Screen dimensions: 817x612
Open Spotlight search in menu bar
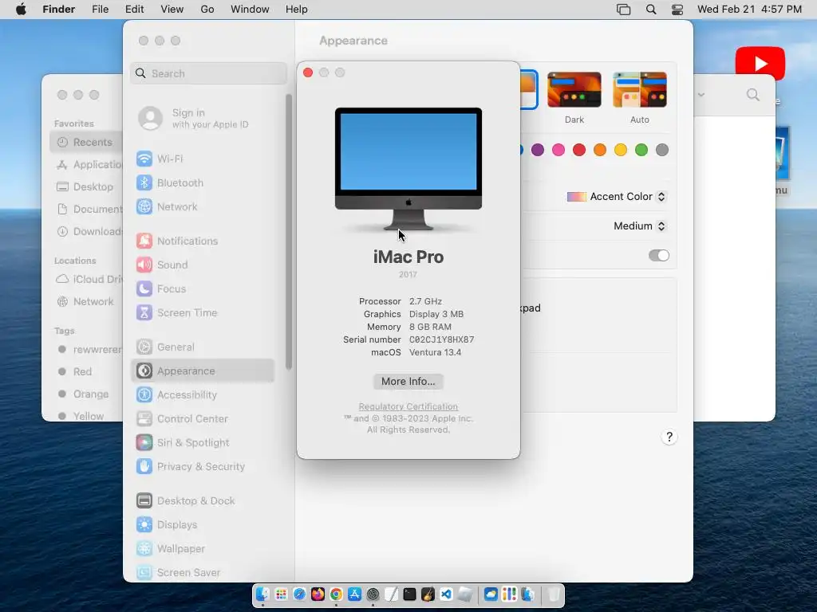coord(651,10)
